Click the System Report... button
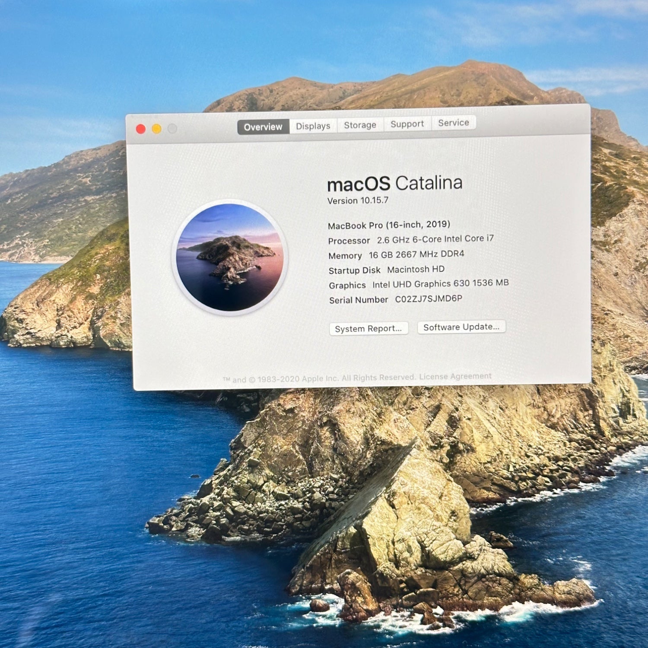 point(368,329)
